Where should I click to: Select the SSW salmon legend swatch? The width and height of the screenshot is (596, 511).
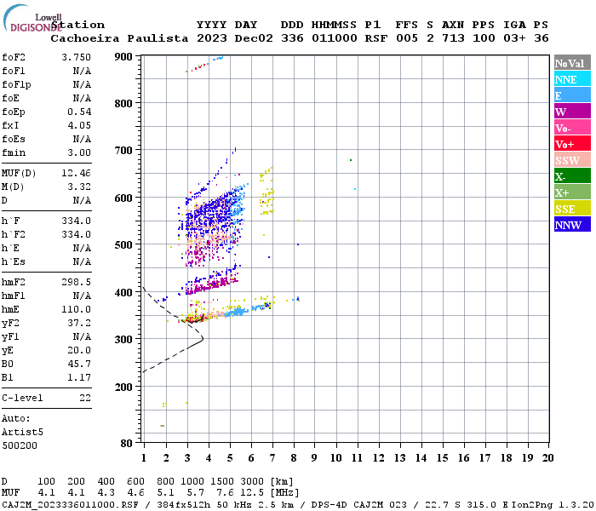(572, 160)
